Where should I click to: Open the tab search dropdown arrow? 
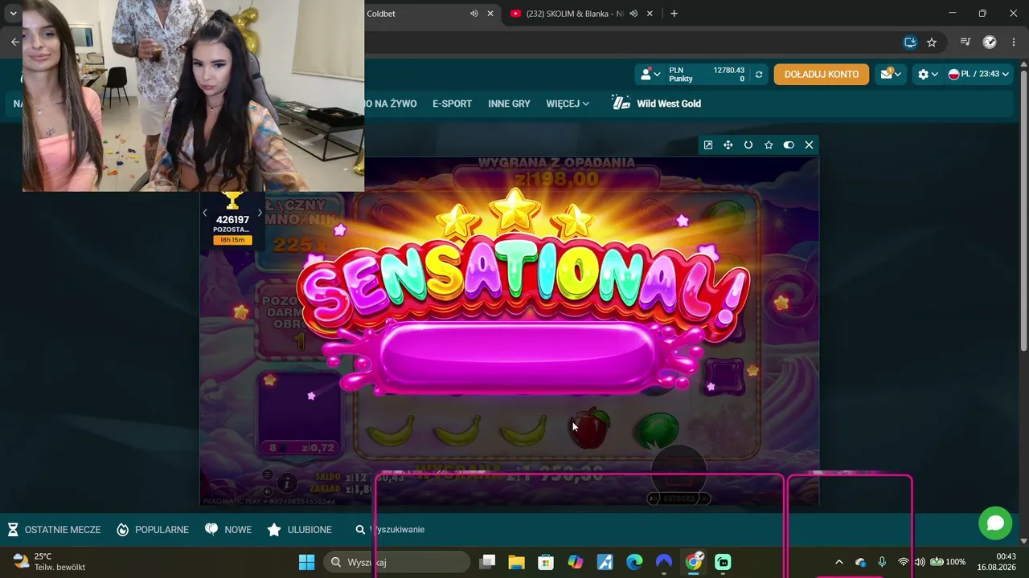[x=13, y=14]
